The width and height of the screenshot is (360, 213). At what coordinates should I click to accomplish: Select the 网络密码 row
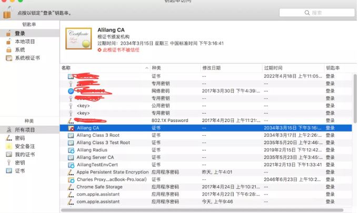point(206,91)
